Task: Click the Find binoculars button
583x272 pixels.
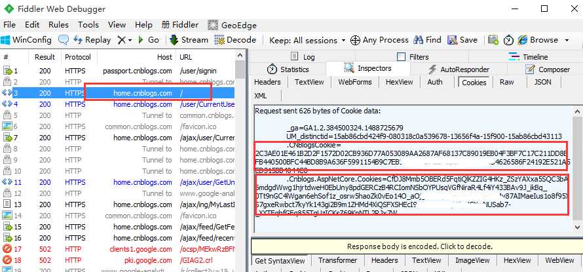Action: pos(427,40)
